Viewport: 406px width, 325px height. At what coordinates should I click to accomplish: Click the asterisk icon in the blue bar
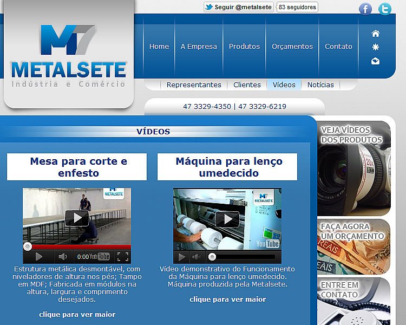point(376,47)
